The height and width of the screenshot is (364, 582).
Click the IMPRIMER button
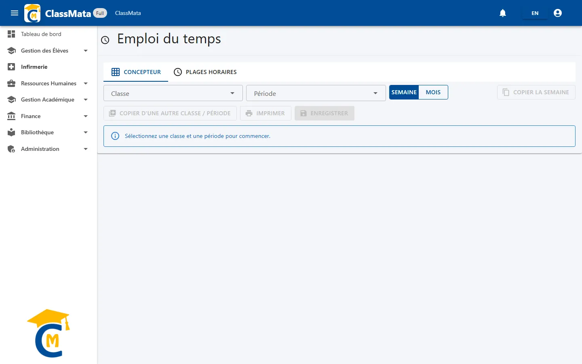pos(266,113)
